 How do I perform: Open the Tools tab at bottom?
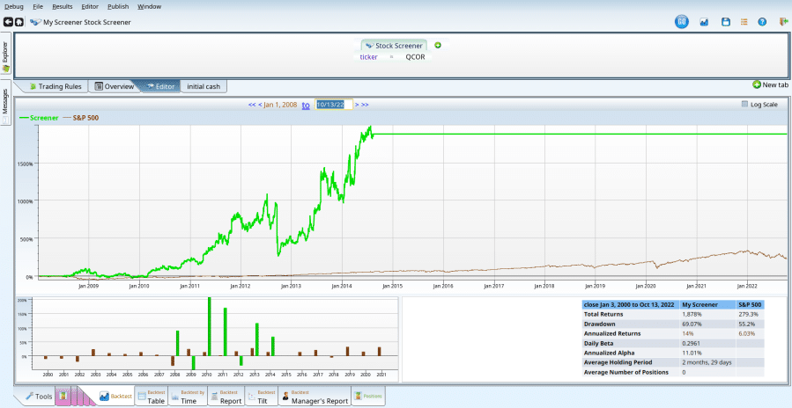[39, 397]
